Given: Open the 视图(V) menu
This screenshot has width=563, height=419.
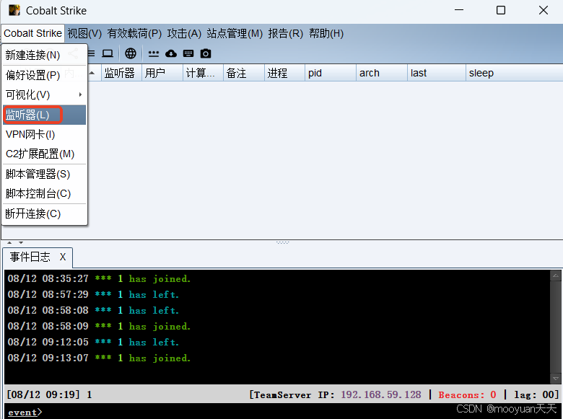Looking at the screenshot, I should pyautogui.click(x=84, y=33).
